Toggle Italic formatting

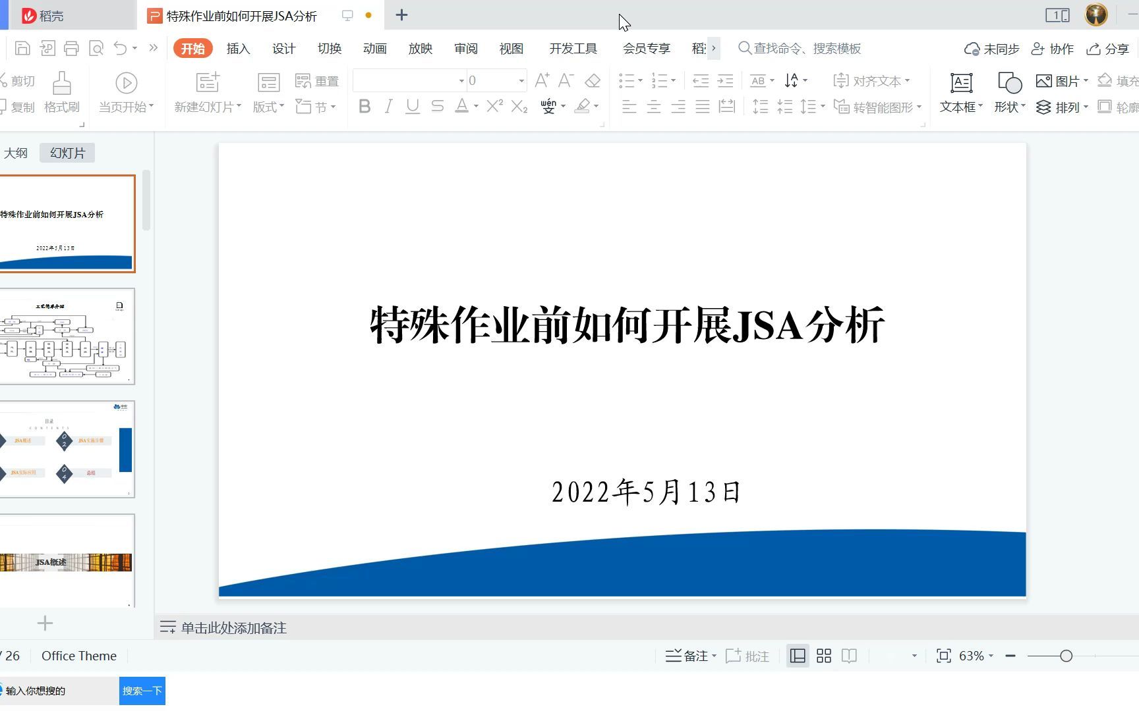click(x=389, y=106)
